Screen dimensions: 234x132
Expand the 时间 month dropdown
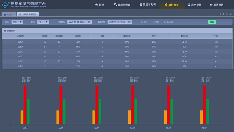(43, 22)
